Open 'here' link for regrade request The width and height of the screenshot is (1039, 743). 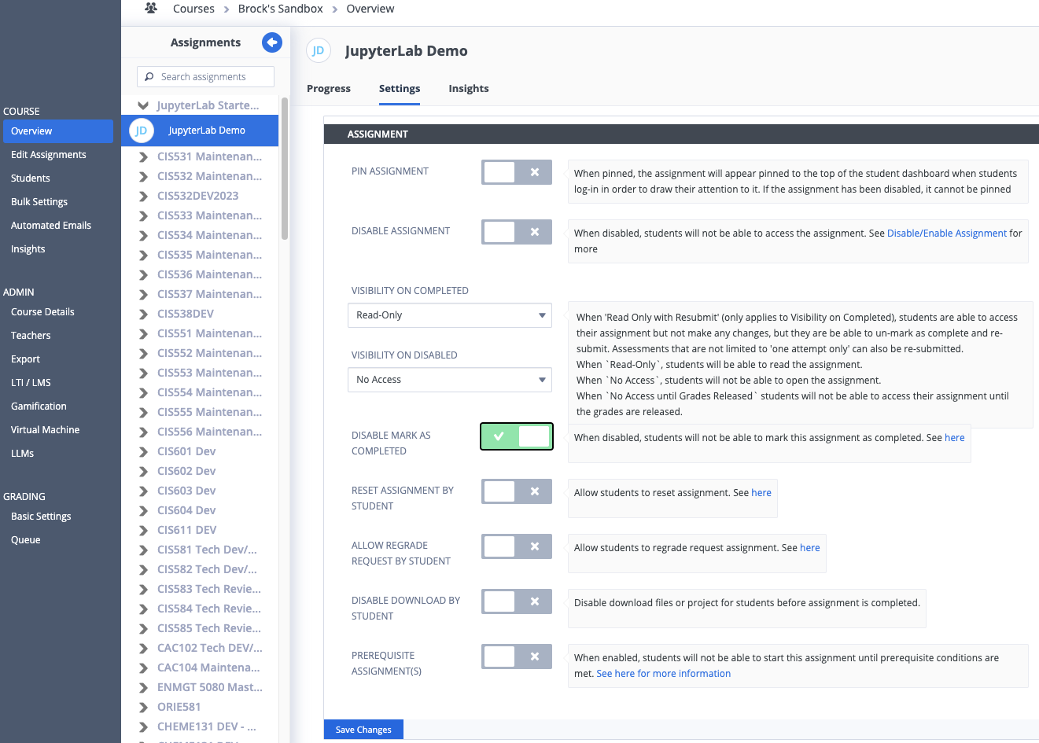tap(810, 548)
